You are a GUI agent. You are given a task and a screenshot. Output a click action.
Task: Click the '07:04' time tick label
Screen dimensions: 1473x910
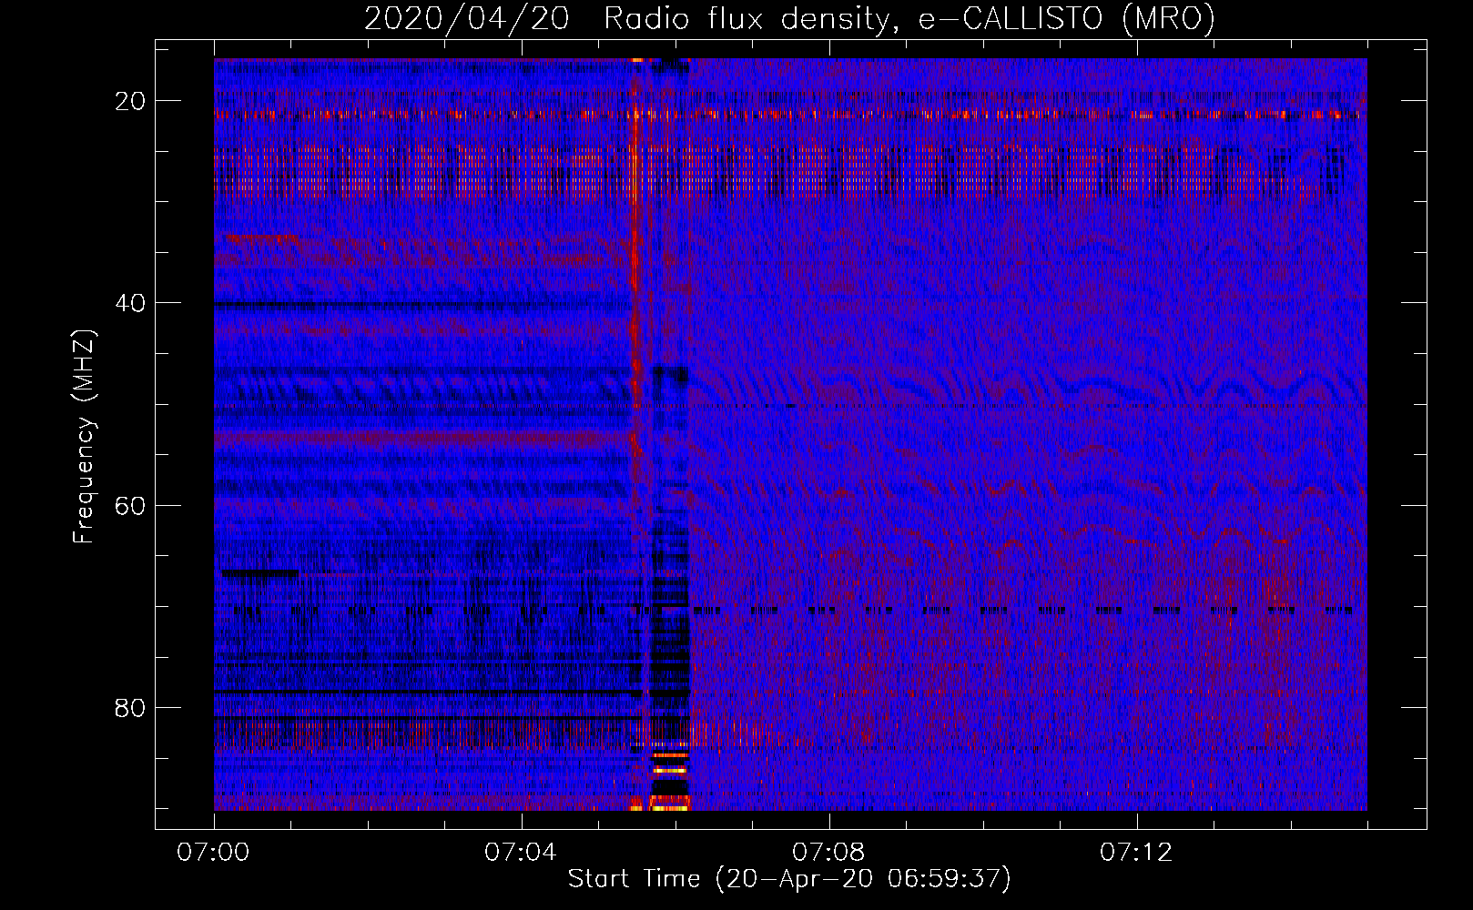(x=521, y=853)
